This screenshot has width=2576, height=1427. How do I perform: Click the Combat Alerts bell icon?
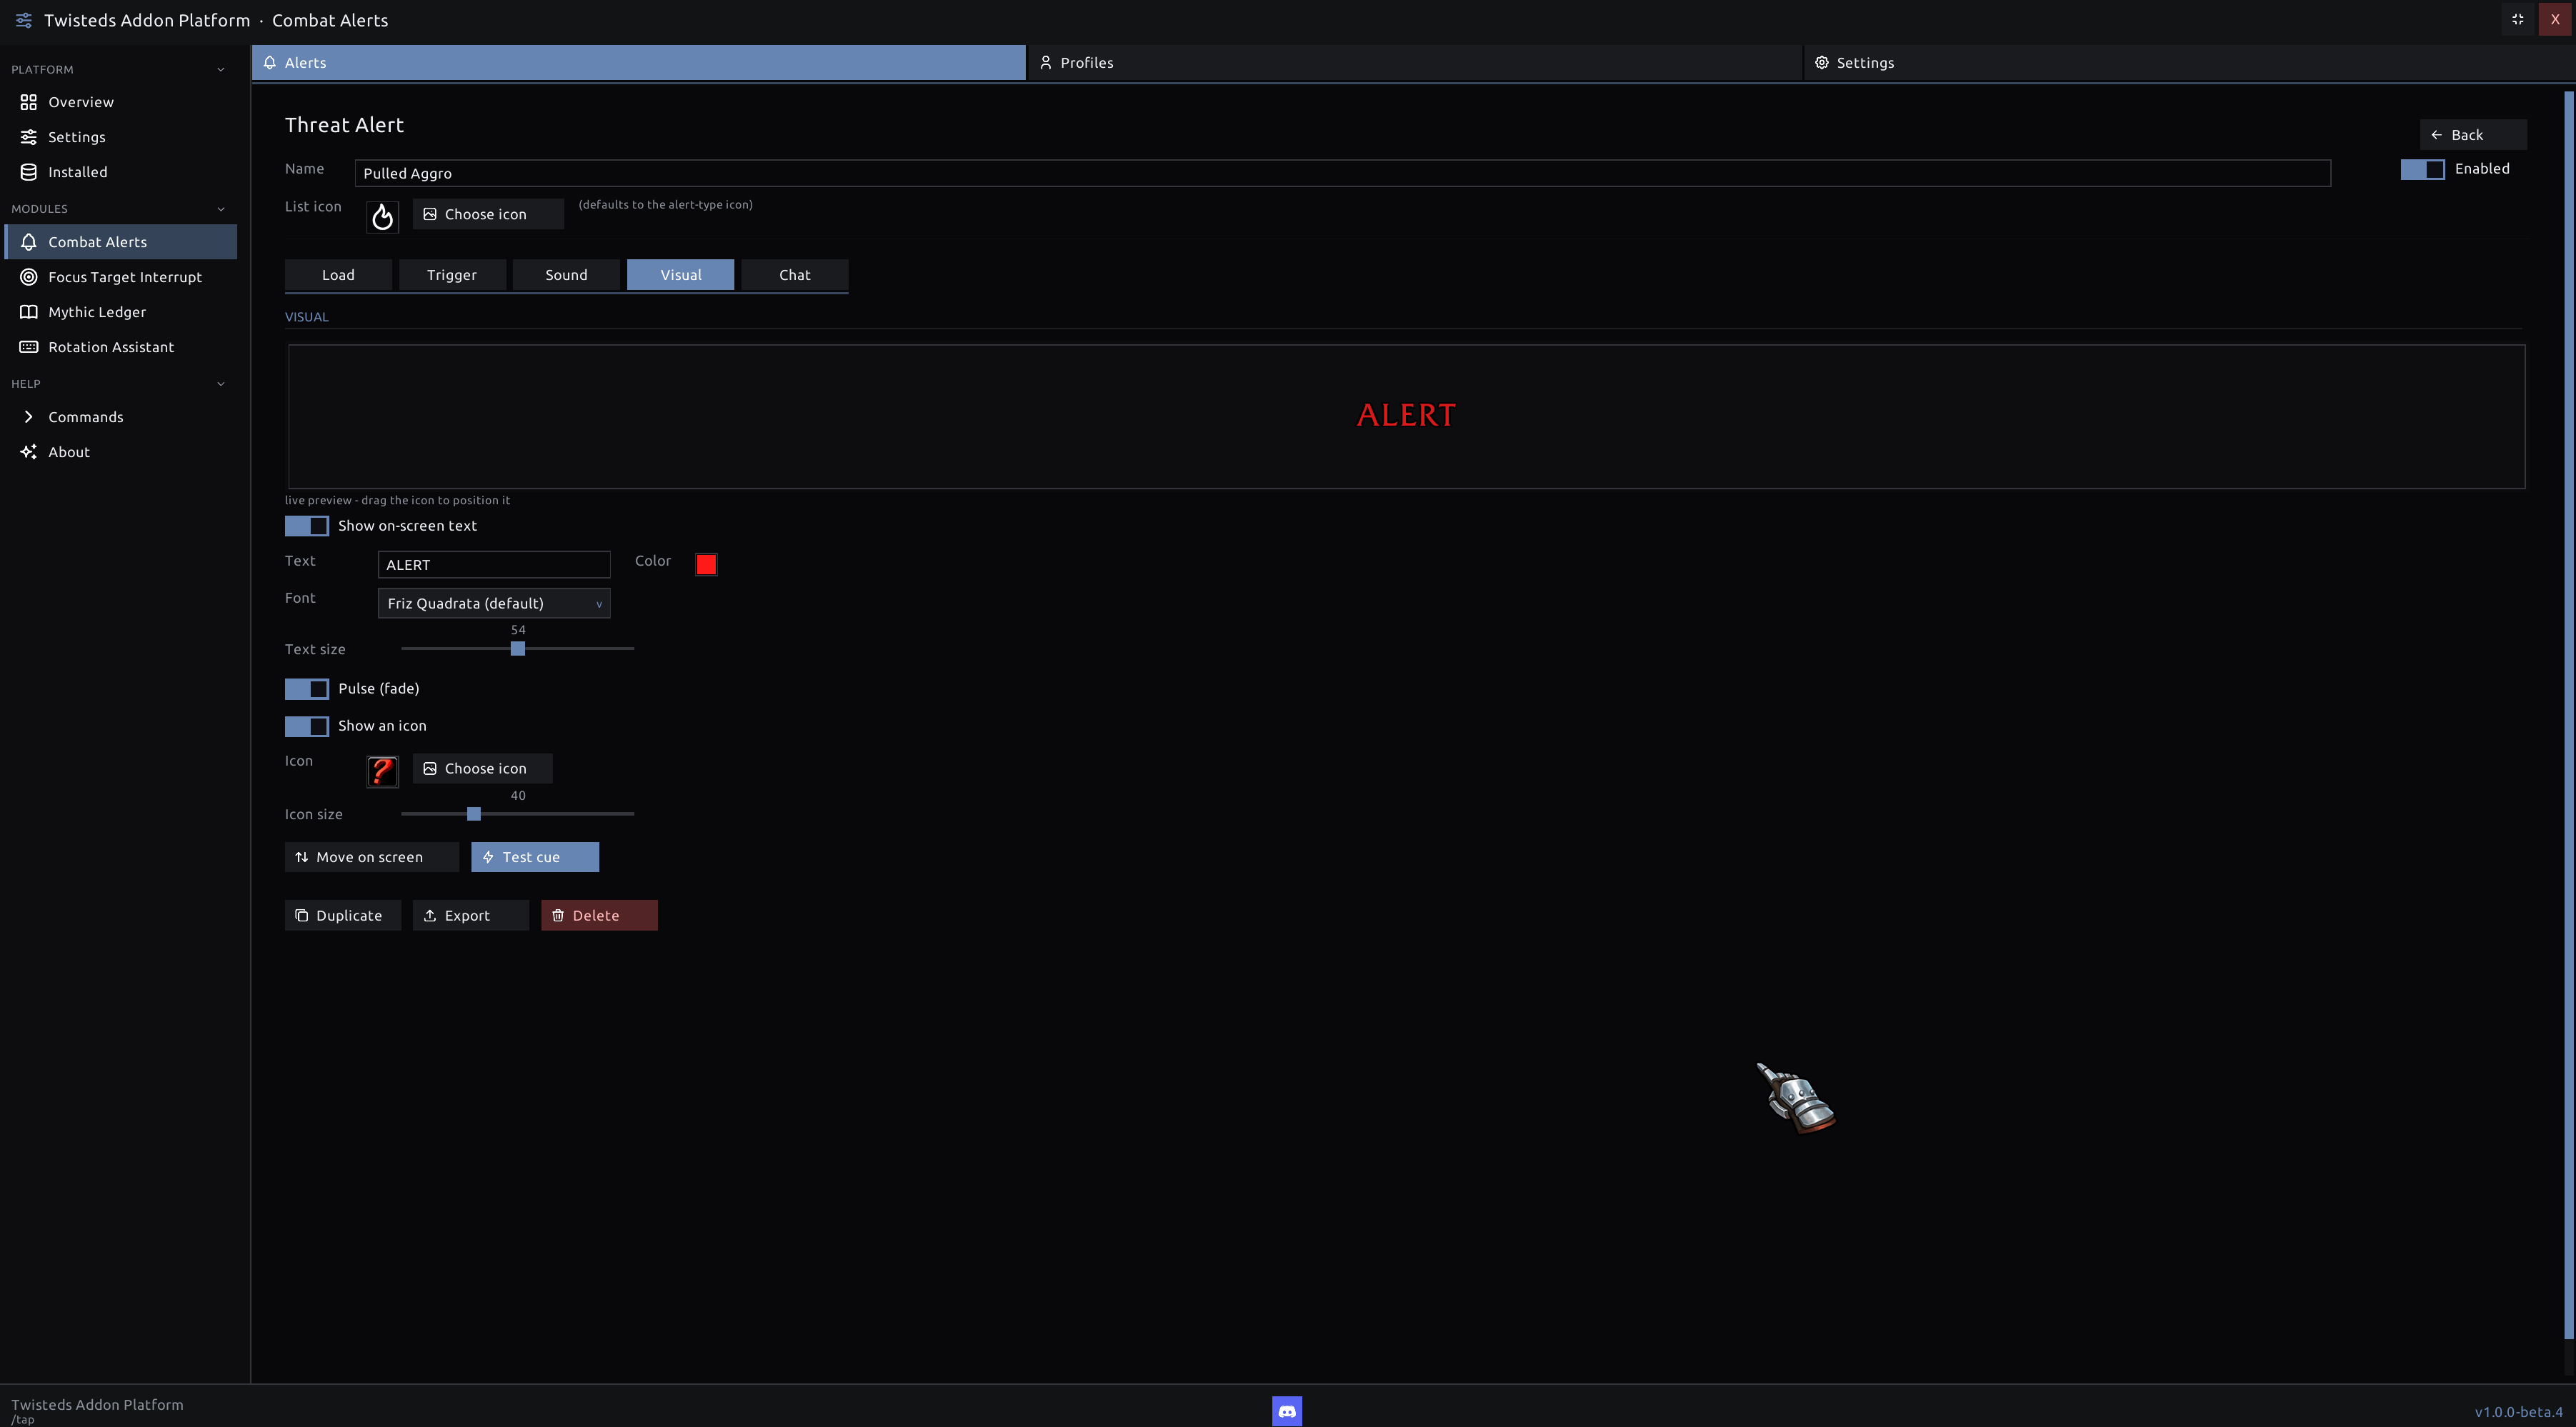[x=29, y=242]
